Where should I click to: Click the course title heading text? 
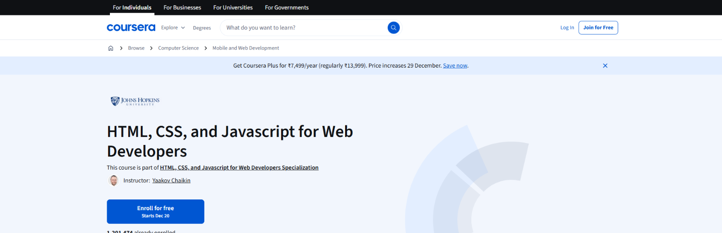coord(230,141)
